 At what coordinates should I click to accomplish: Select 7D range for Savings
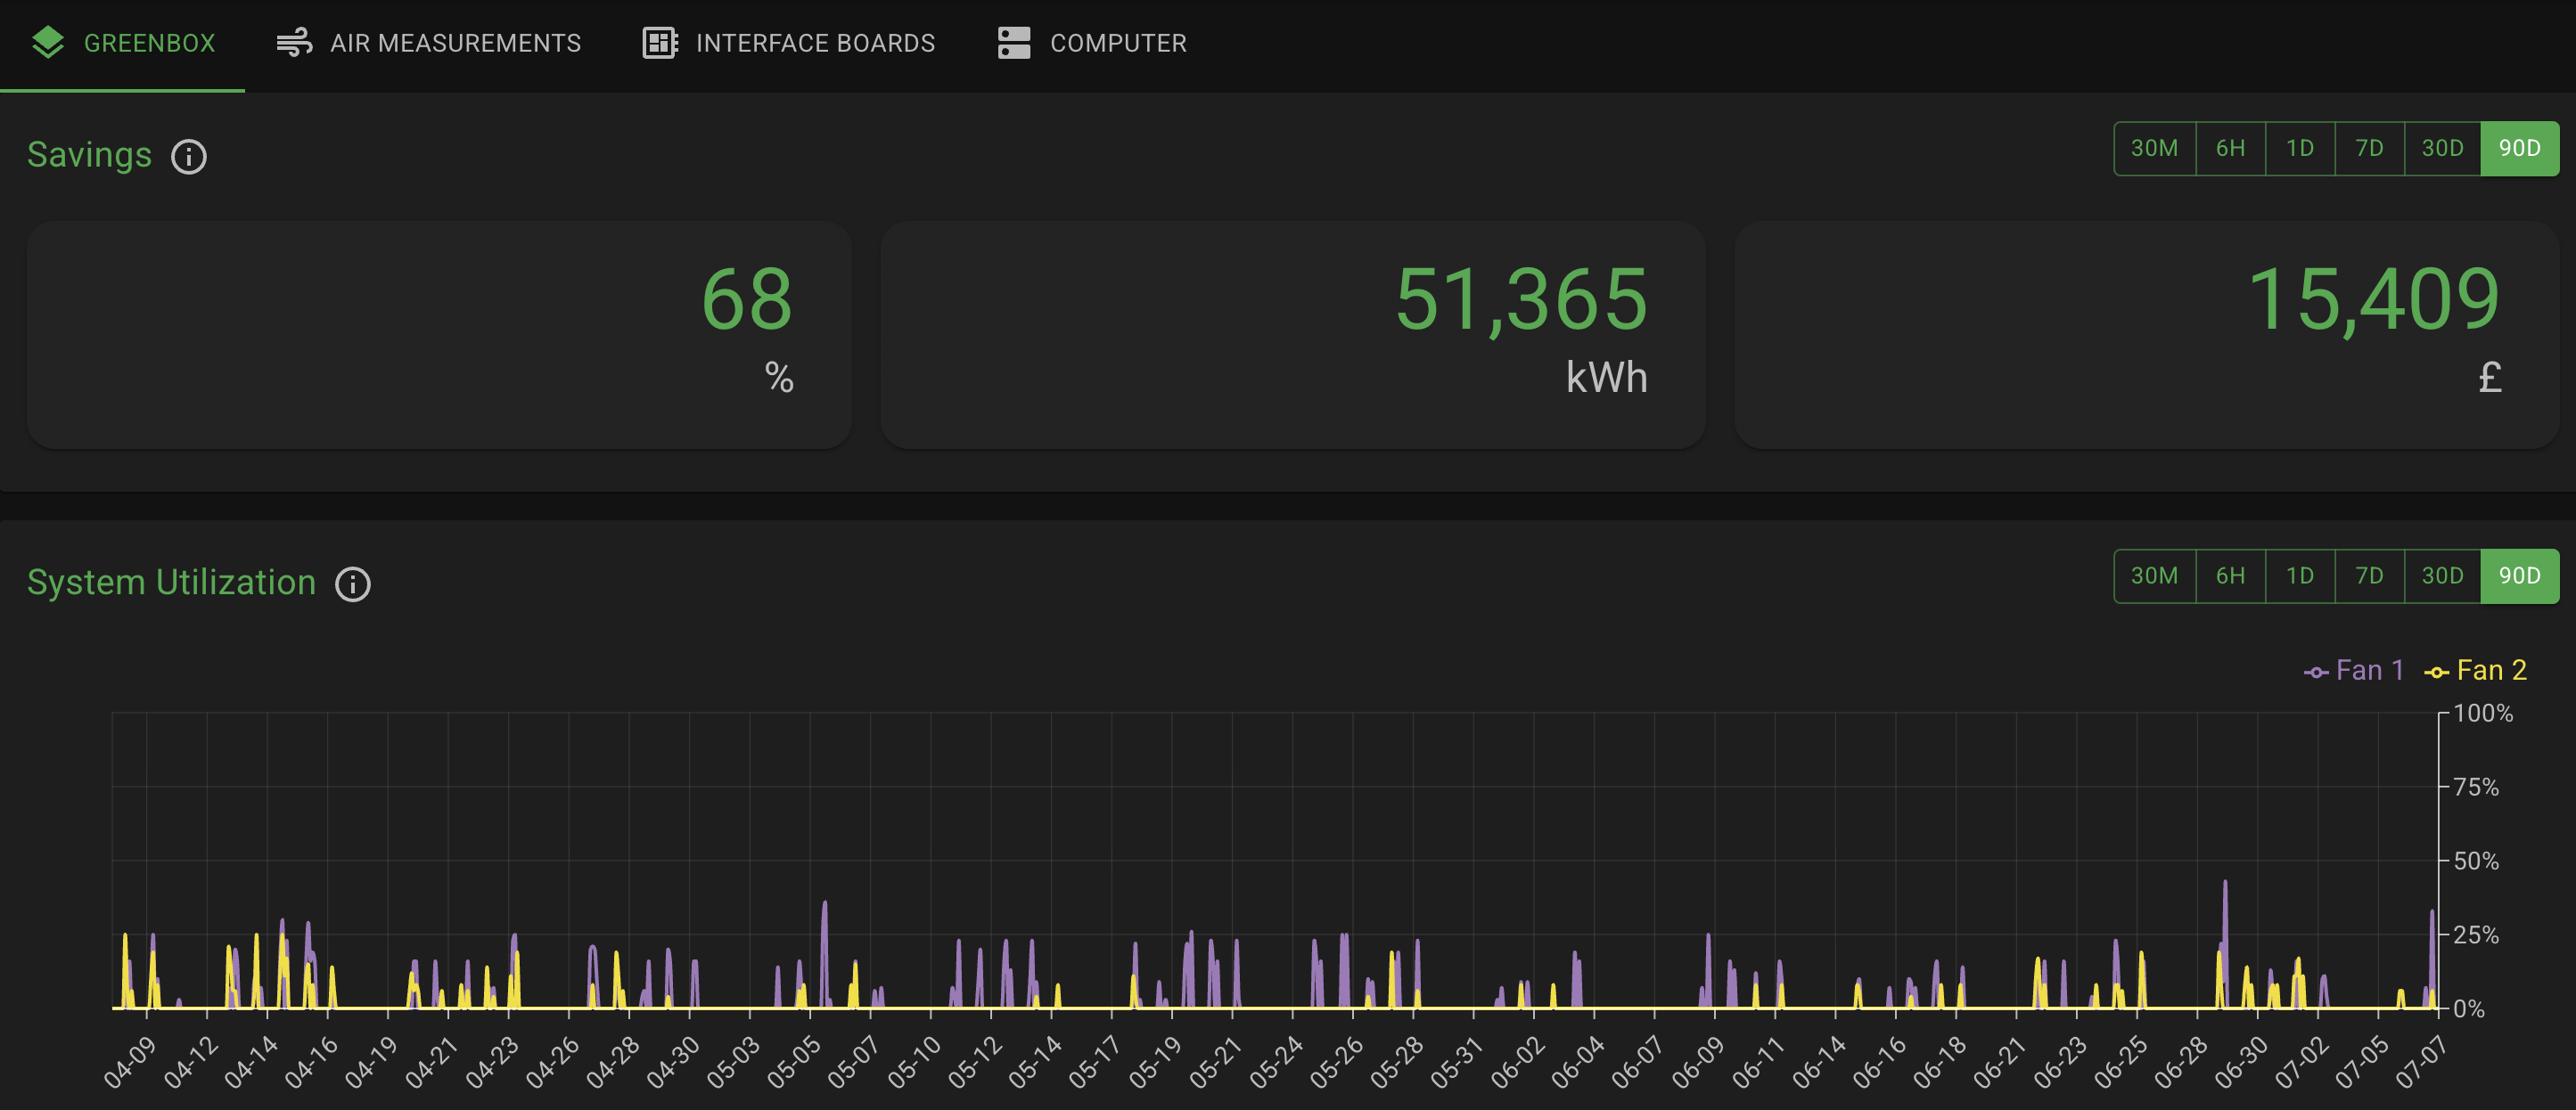pos(2369,149)
